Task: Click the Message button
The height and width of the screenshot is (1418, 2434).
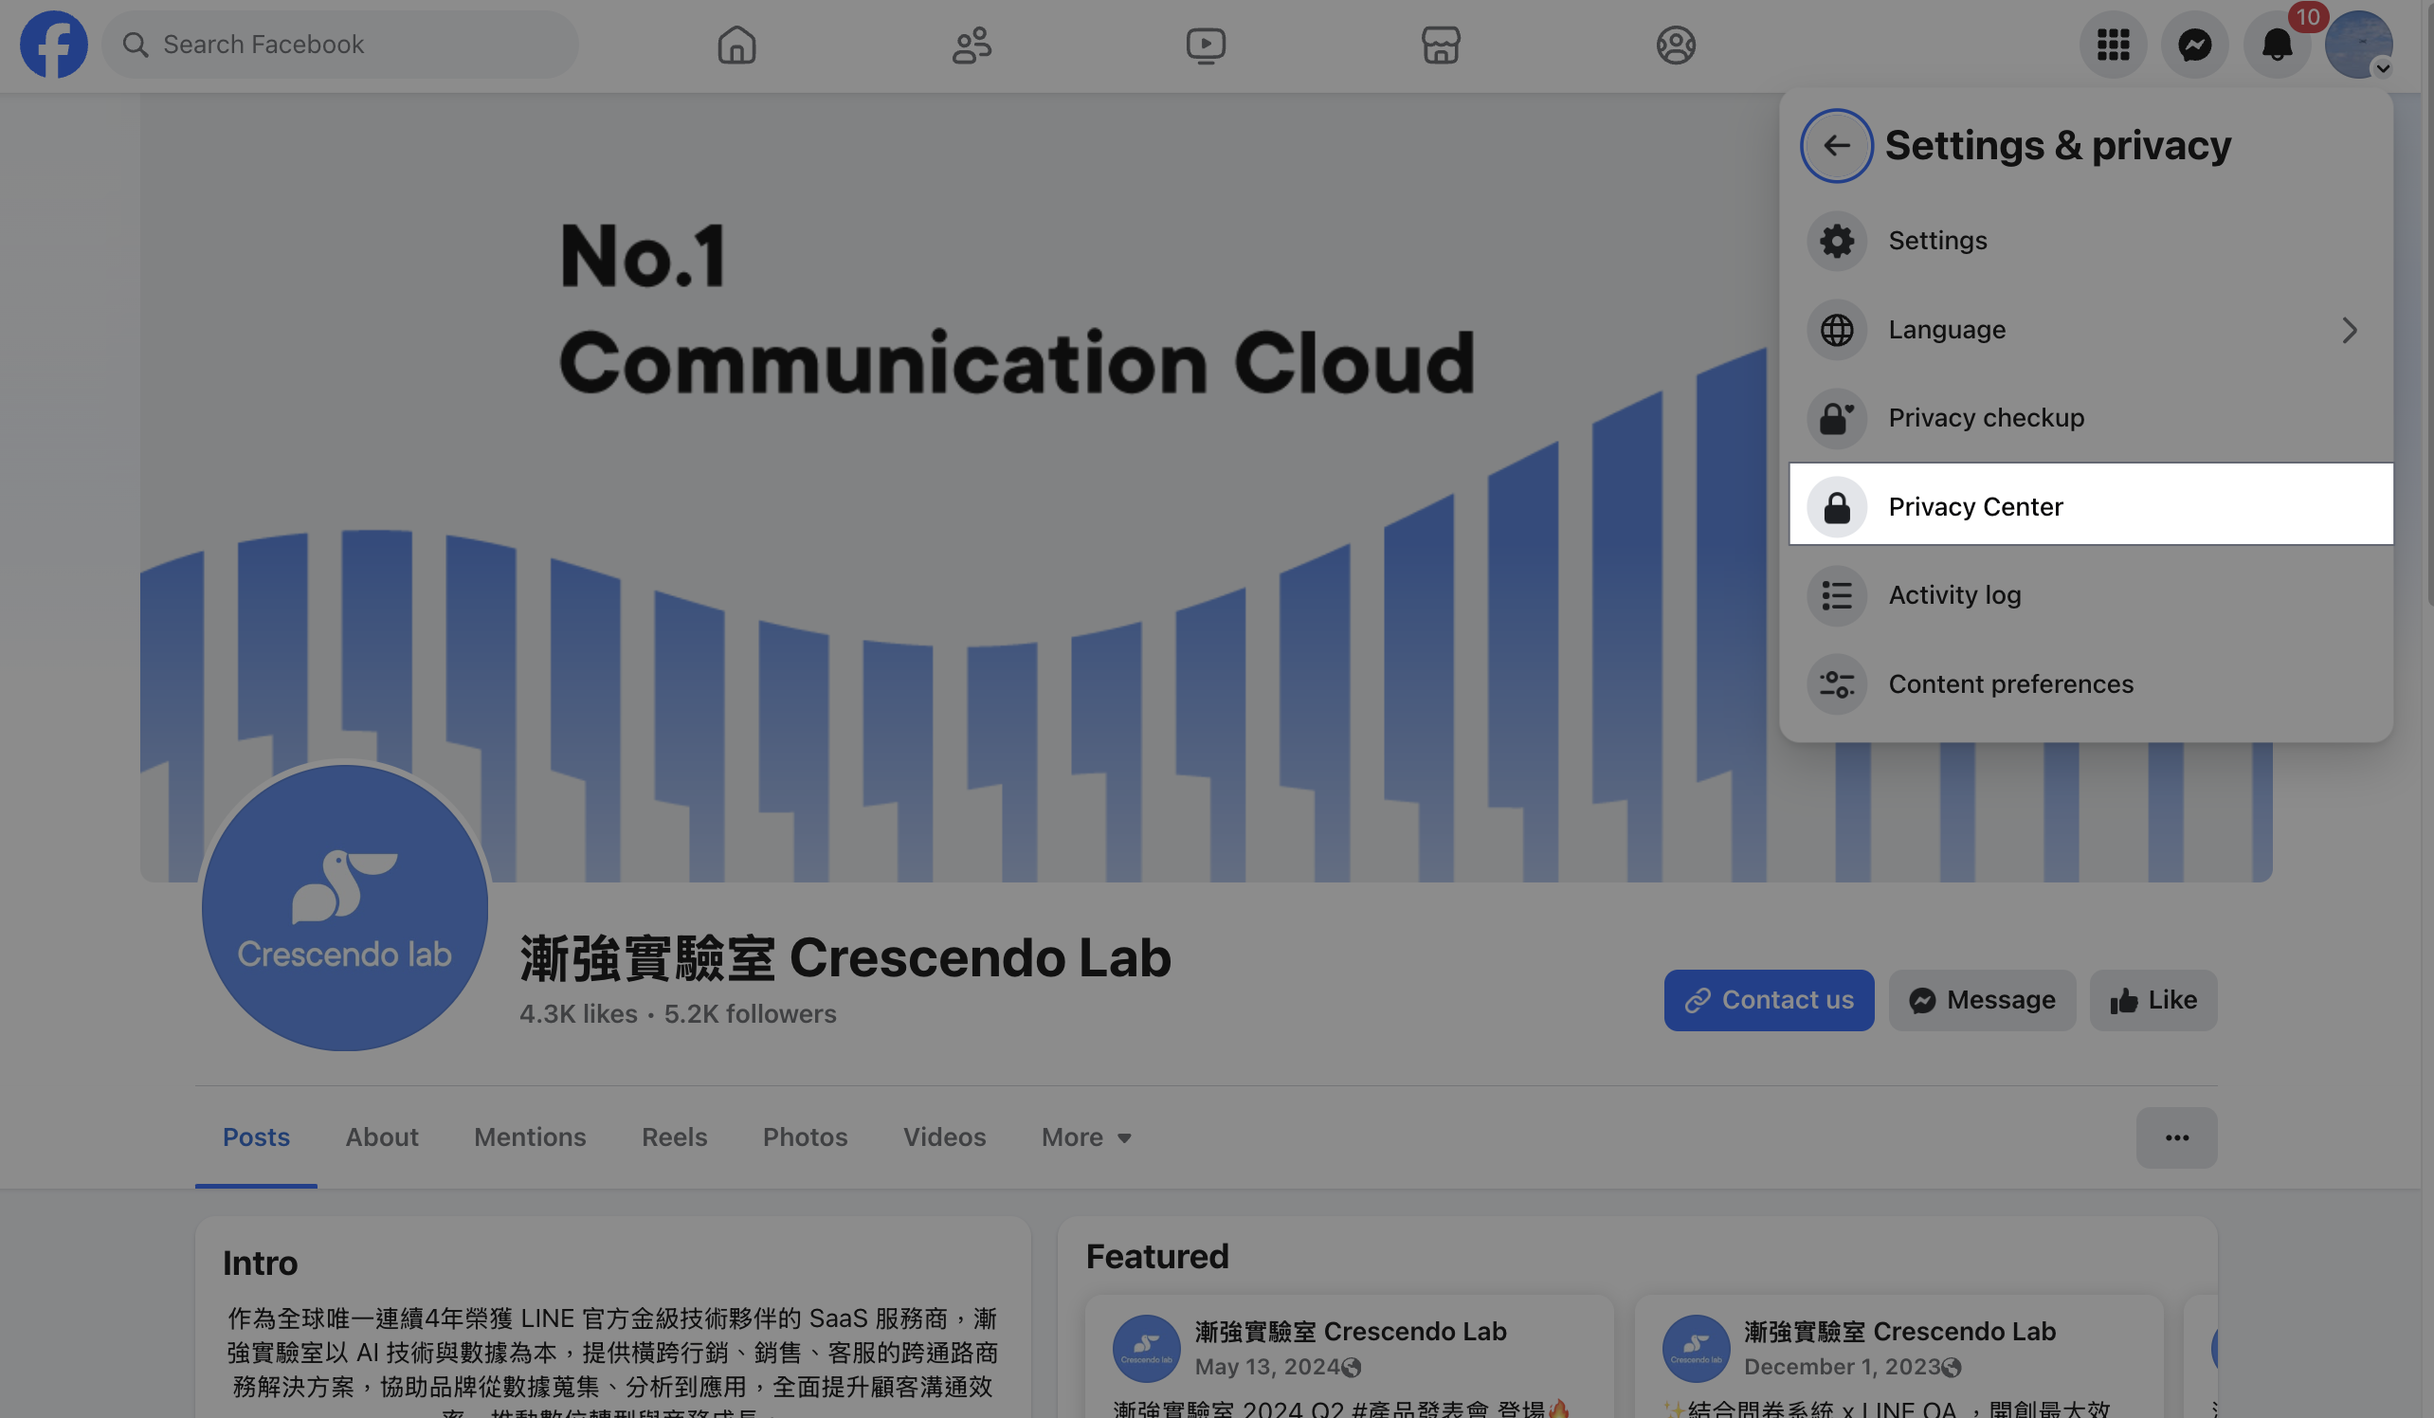Action: click(1982, 1000)
